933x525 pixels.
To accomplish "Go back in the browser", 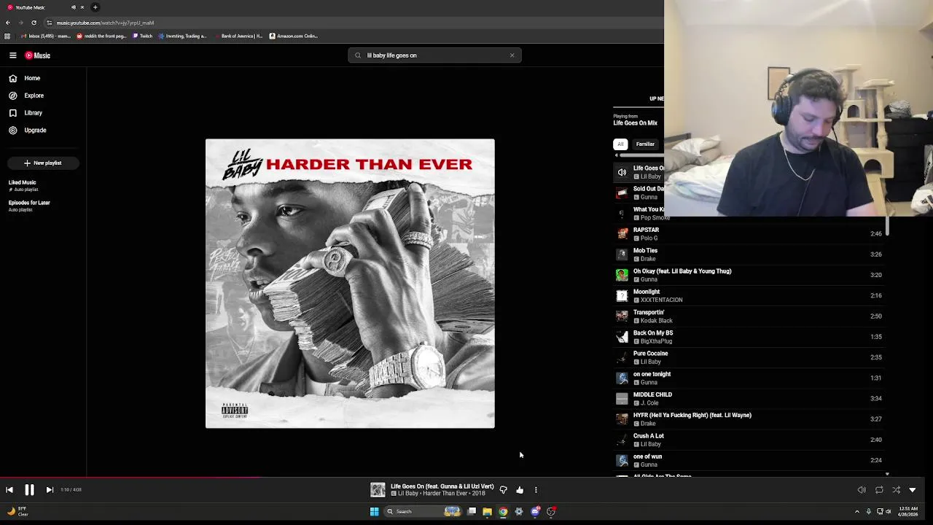I will [8, 23].
